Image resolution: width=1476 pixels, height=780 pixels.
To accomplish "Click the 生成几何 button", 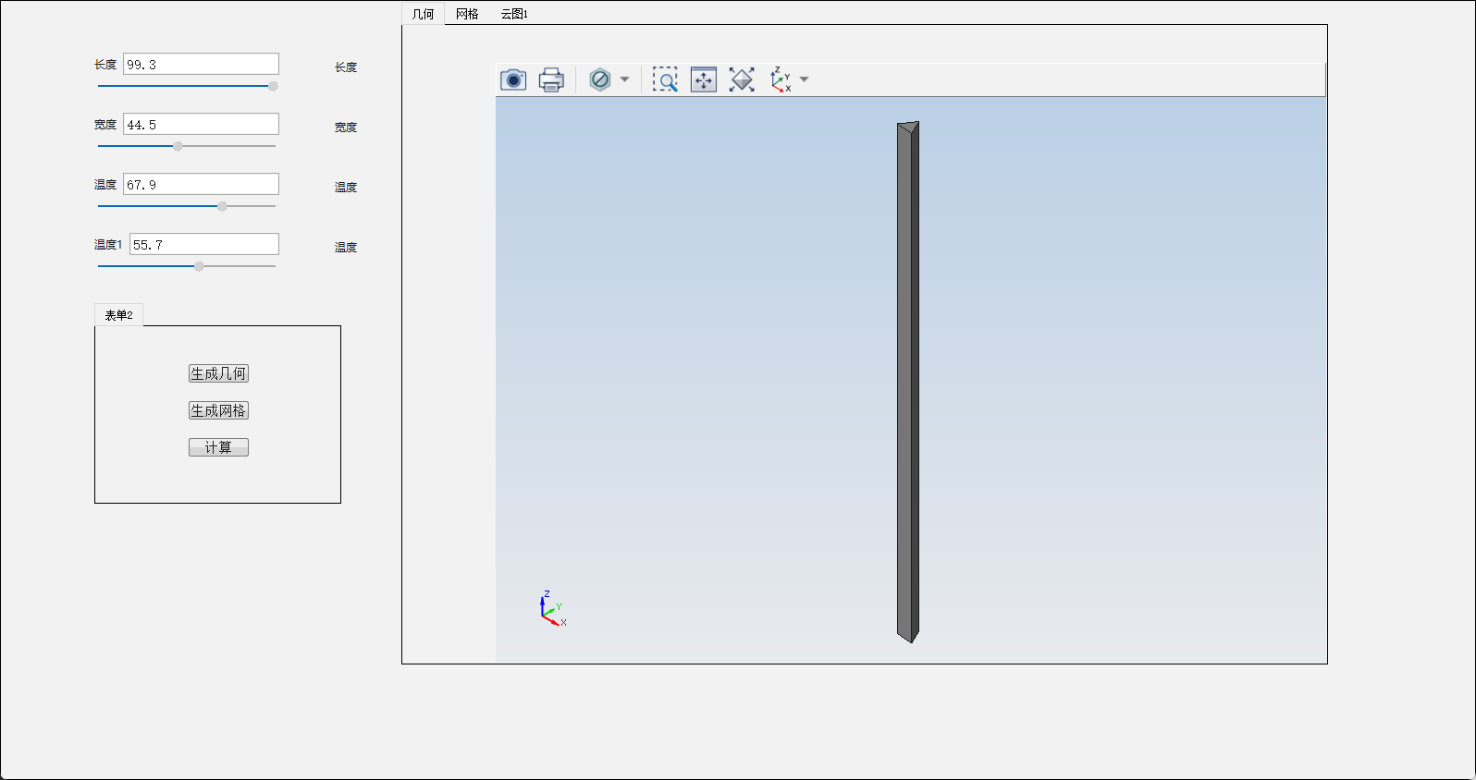I will tap(218, 373).
